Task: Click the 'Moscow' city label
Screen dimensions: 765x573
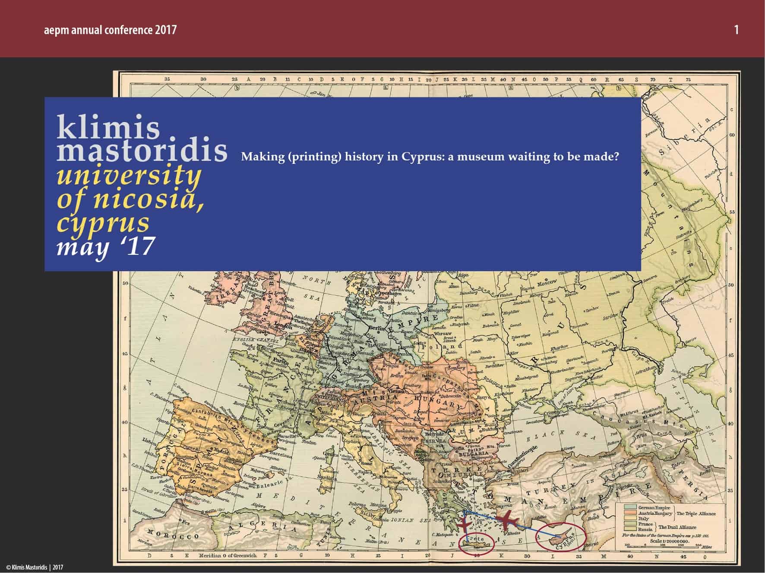Action: click(x=547, y=282)
